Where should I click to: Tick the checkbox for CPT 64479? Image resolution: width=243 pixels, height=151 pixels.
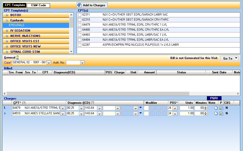click(79, 25)
